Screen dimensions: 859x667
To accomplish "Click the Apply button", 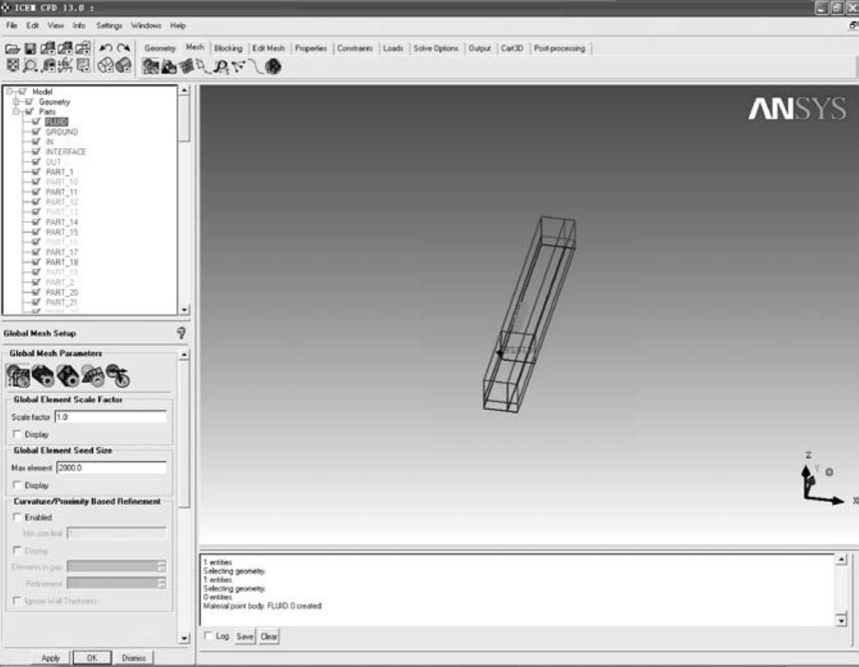I will click(x=51, y=658).
